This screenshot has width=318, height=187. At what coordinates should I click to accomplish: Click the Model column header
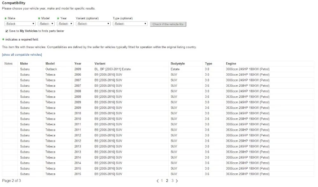pyautogui.click(x=50, y=64)
